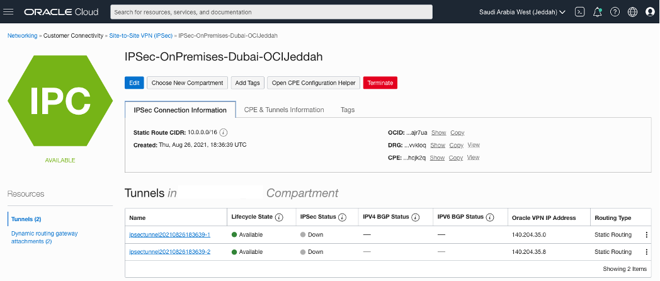Click the IPSec Status info icon
Image resolution: width=660 pixels, height=281 pixels.
click(342, 217)
